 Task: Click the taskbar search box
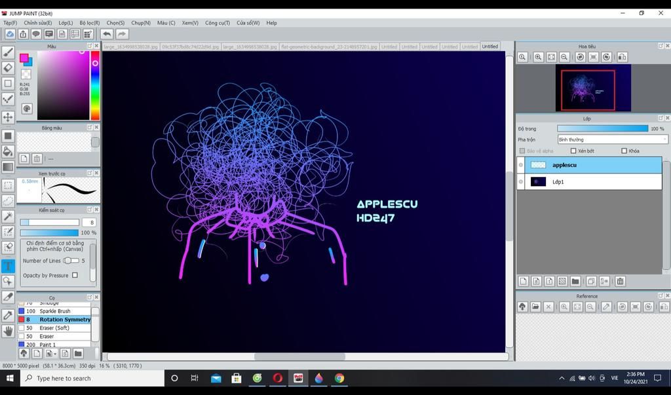pyautogui.click(x=92, y=378)
